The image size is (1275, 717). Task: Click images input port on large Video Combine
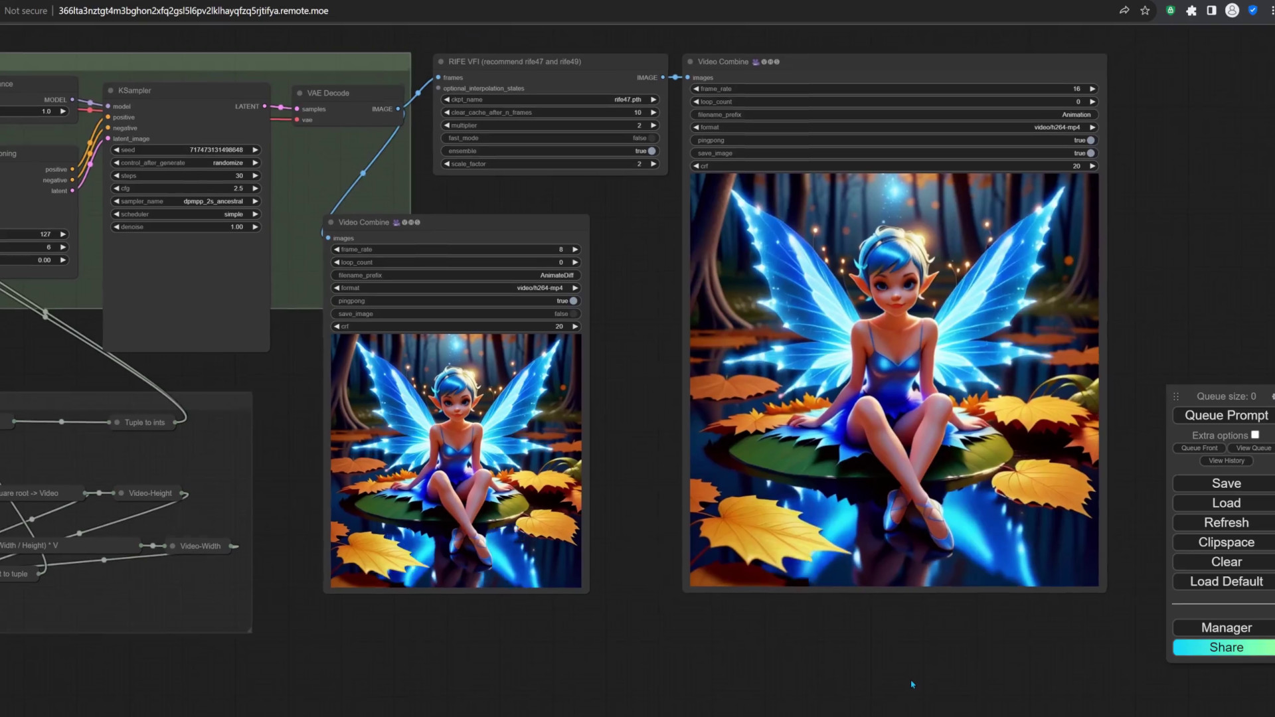pos(687,78)
